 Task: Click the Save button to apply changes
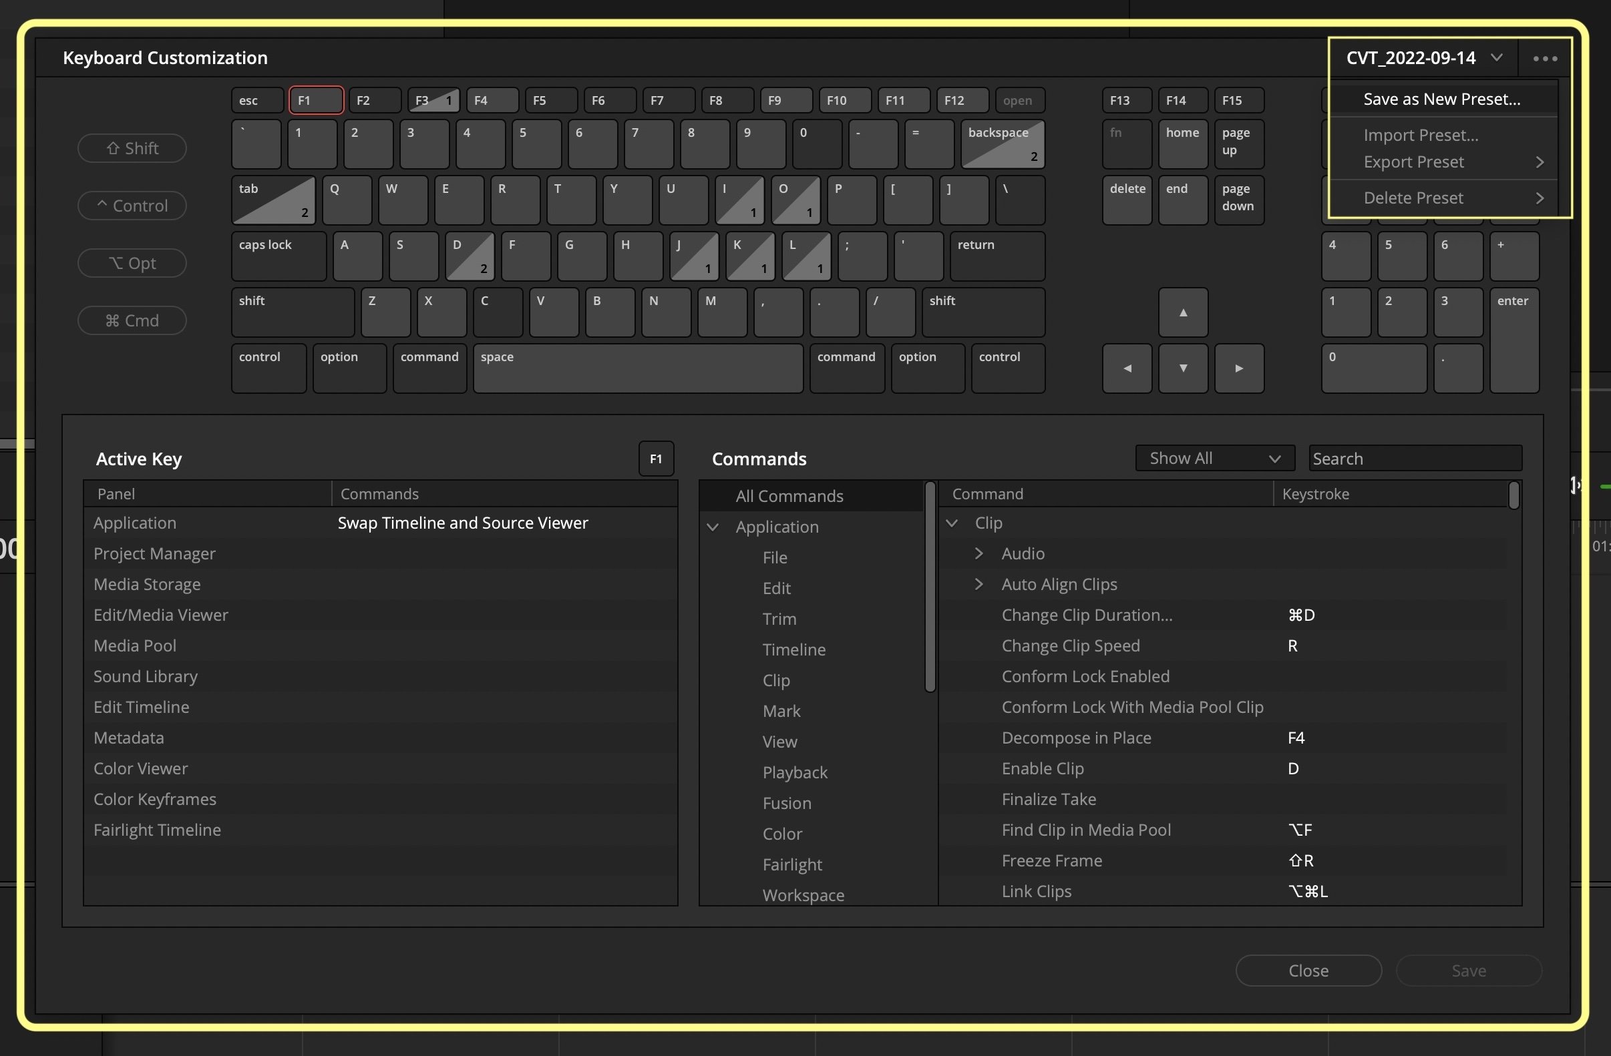[x=1469, y=970]
